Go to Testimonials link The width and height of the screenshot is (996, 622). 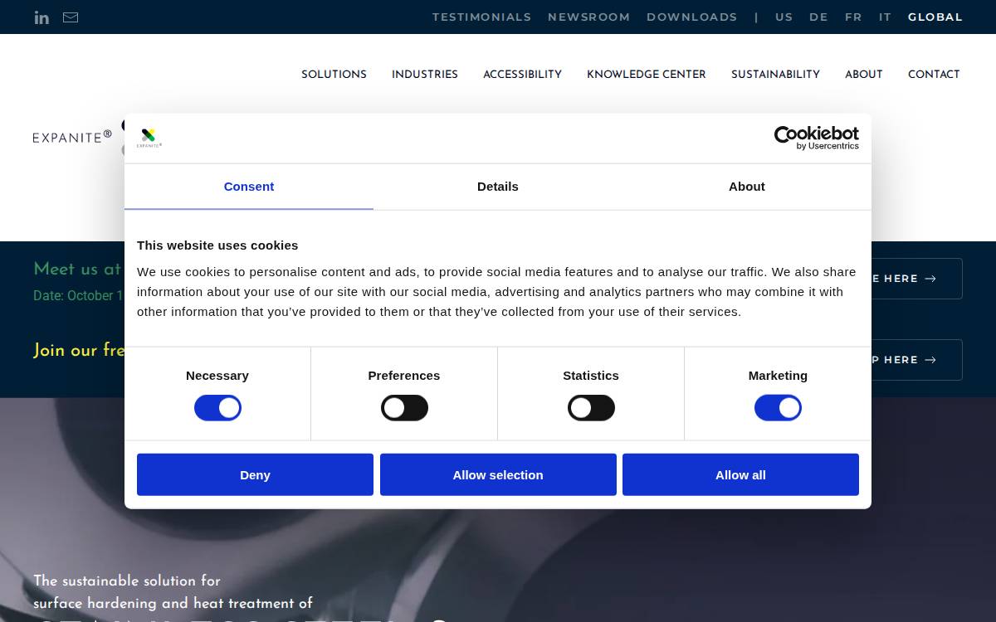(x=481, y=17)
